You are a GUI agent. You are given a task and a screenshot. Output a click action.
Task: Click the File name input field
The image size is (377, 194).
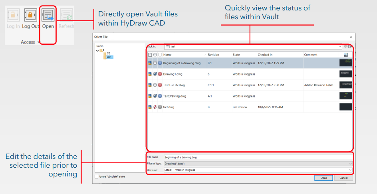coord(258,157)
